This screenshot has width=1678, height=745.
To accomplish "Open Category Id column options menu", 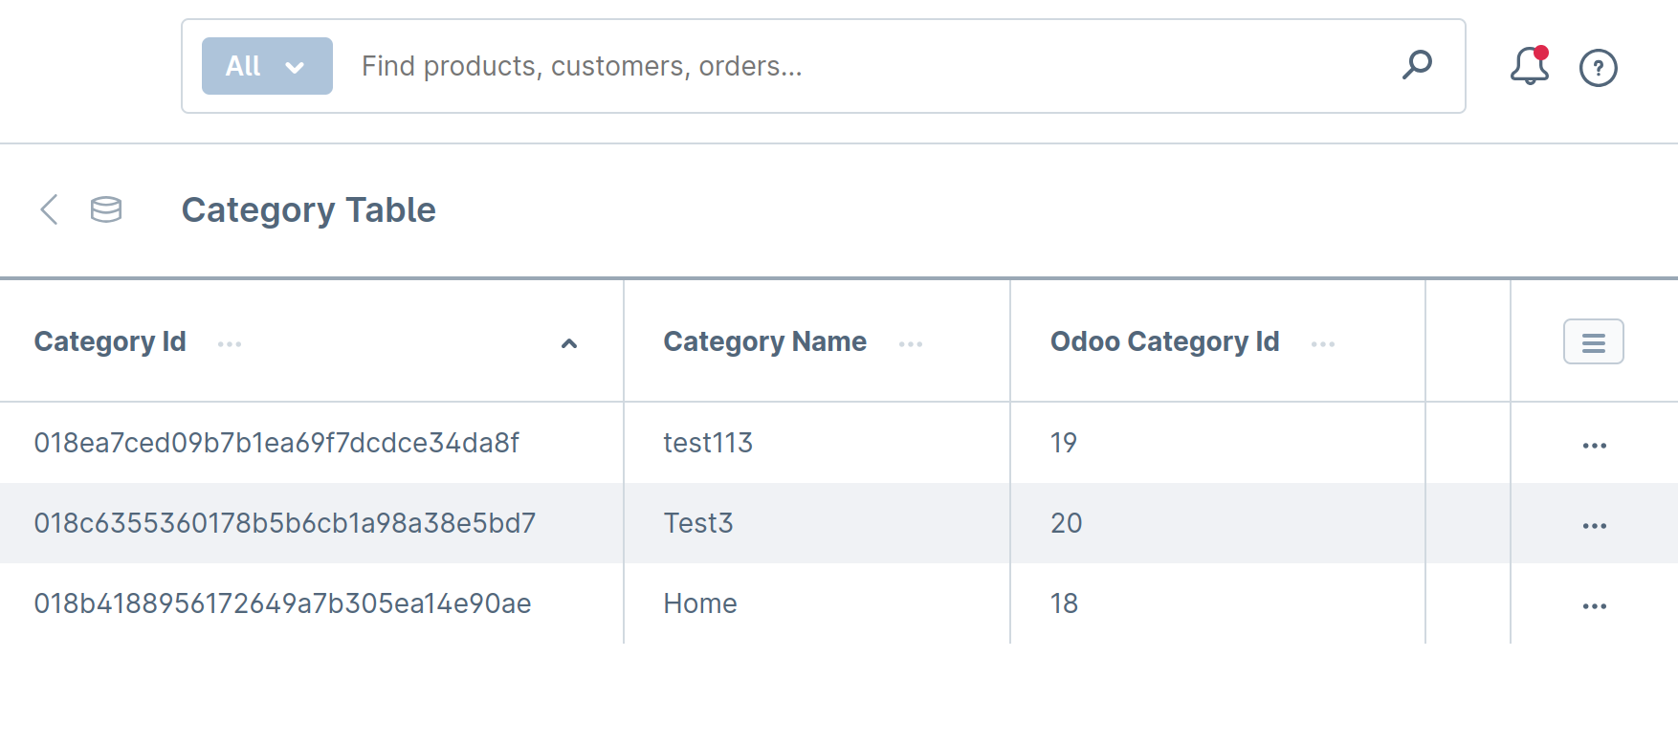I will [230, 344].
